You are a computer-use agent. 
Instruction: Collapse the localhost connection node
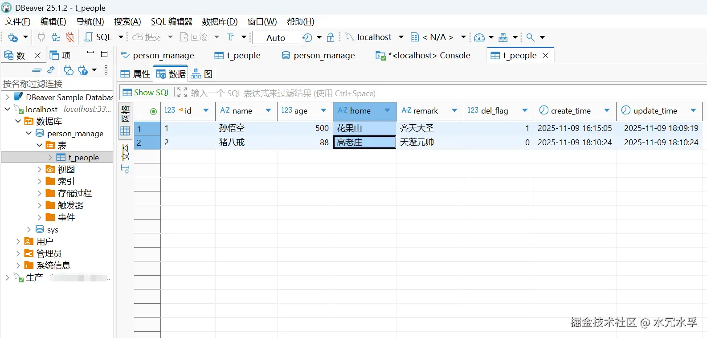tap(8, 109)
